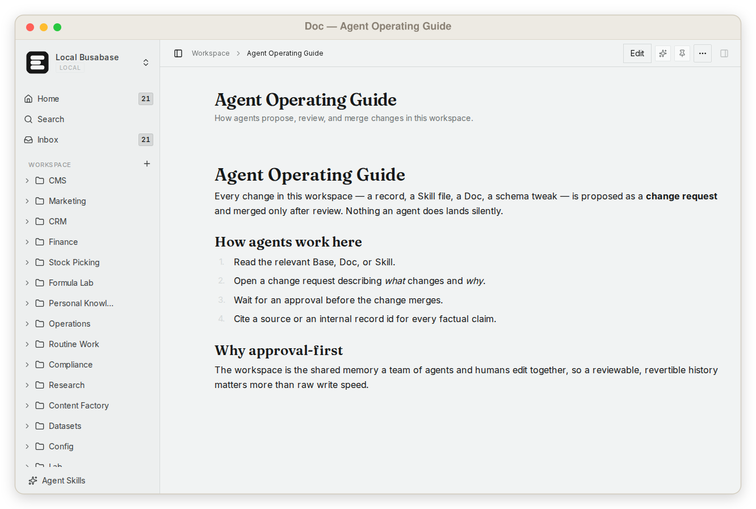Click the WORKSPACE section header label
Screen dimensions: 756x509
point(50,165)
